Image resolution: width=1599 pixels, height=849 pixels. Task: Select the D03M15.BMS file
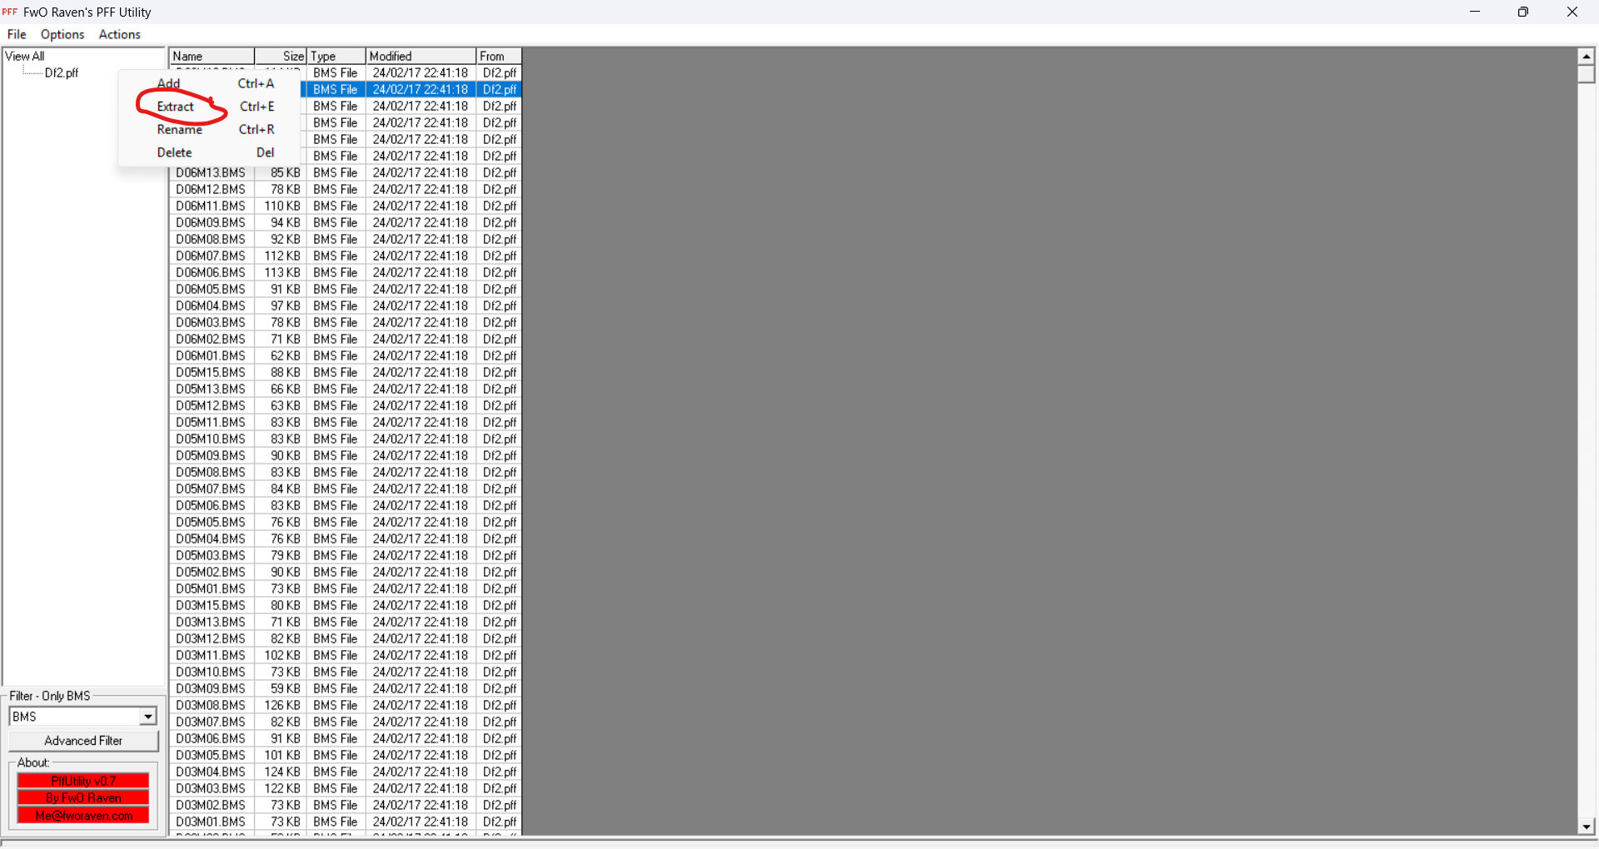pyautogui.click(x=211, y=605)
